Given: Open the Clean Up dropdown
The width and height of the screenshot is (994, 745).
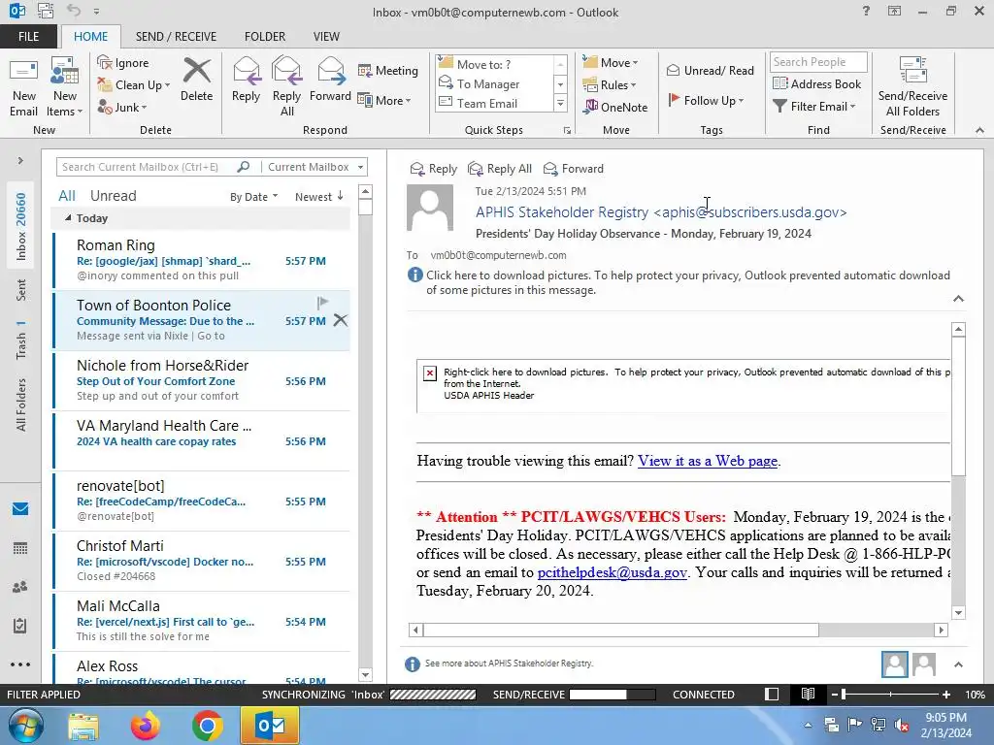Looking at the screenshot, I should (134, 85).
